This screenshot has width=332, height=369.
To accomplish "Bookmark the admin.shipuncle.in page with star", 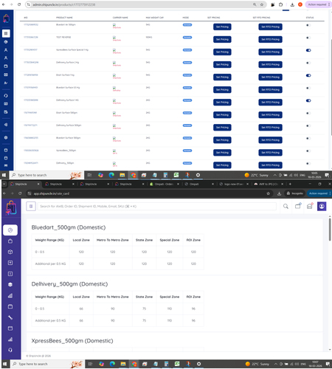I will [262, 4].
